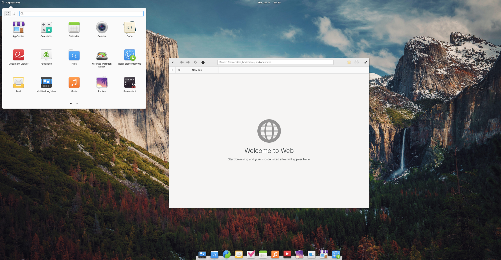Open the Videos app in the dock
The height and width of the screenshot is (260, 501).
tap(287, 254)
